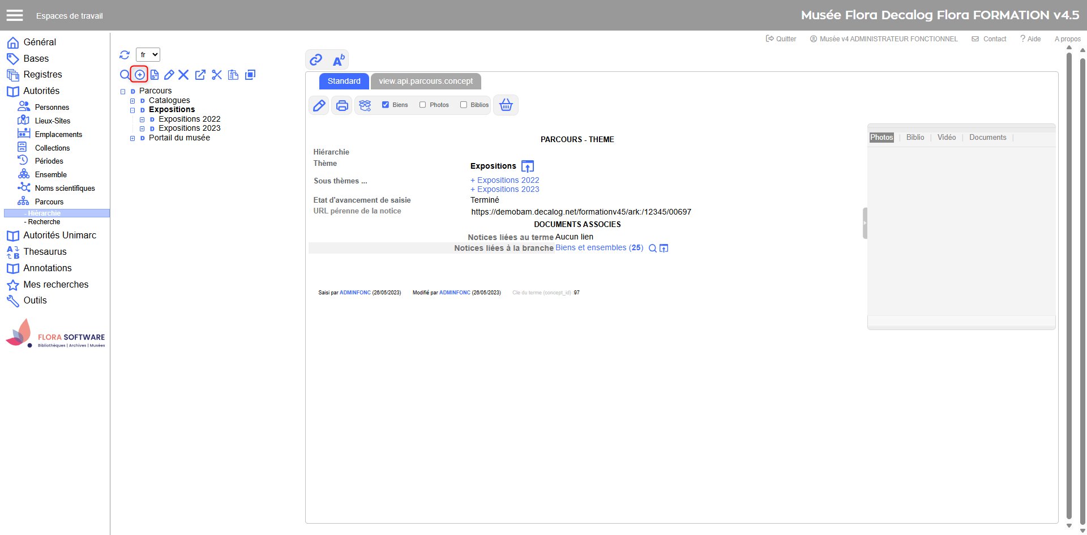Switch to the view.api.parcours.concept tab
Image resolution: width=1087 pixels, height=535 pixels.
pos(426,81)
